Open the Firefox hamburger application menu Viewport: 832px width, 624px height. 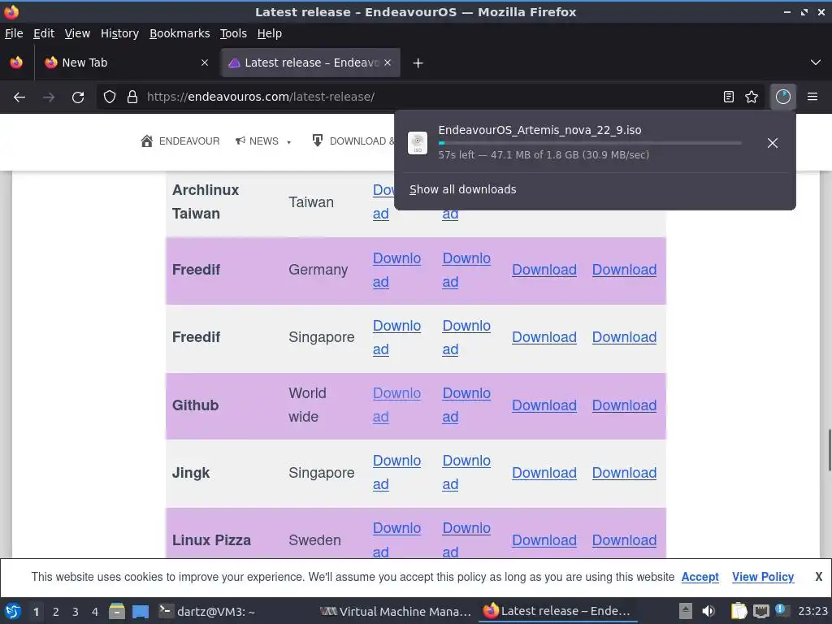[x=812, y=97]
